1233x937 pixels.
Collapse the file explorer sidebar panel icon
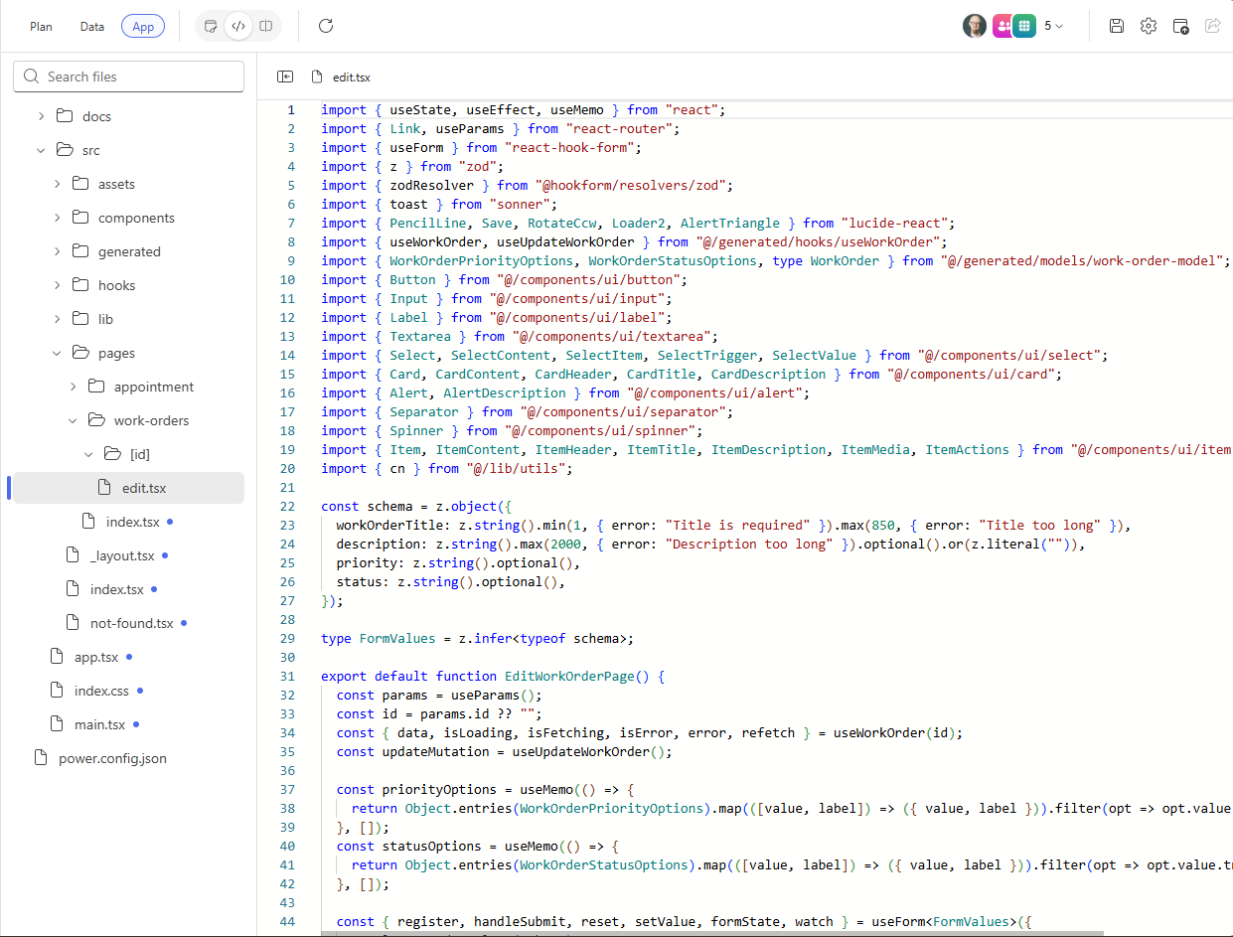(x=285, y=77)
